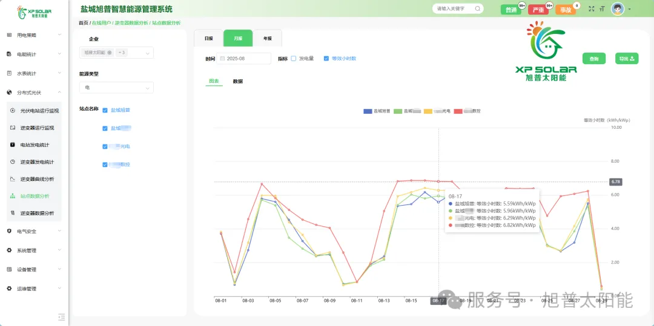Enable the 发电量 indicator checkbox
This screenshot has width=654, height=326.
coord(294,59)
